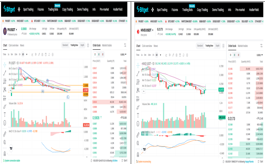Click the 0.5917 ask price in the PI/USDT order book
The image size is (265, 164).
pyautogui.click(x=95, y=68)
